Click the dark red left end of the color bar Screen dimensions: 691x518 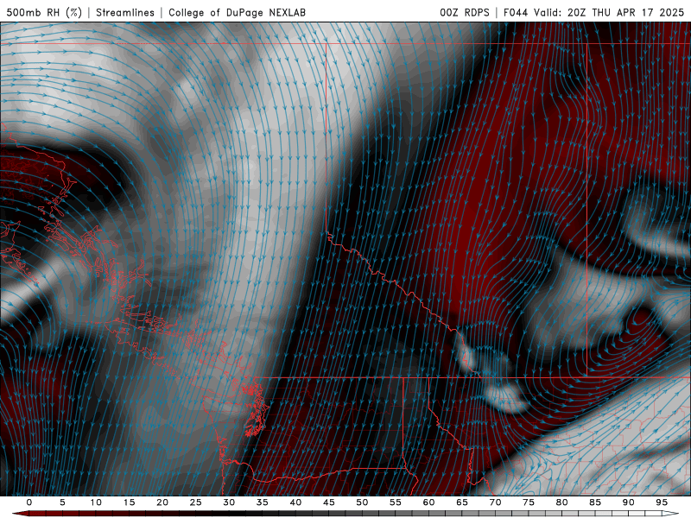[x=20, y=514]
